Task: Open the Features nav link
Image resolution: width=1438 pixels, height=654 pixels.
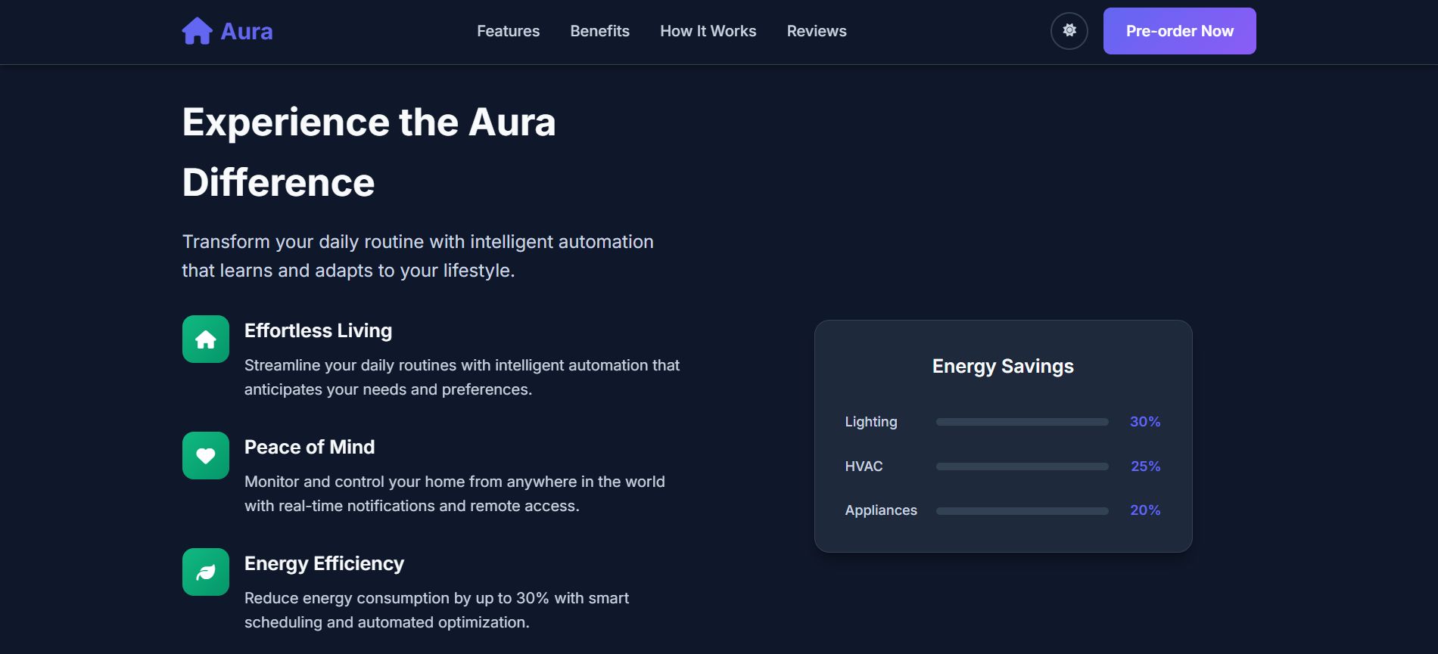Action: 508,31
